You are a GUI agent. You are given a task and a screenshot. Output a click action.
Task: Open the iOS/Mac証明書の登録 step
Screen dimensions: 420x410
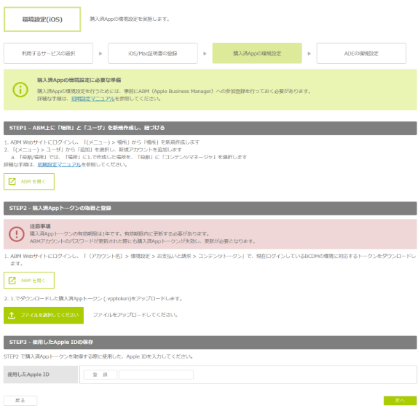point(152,53)
